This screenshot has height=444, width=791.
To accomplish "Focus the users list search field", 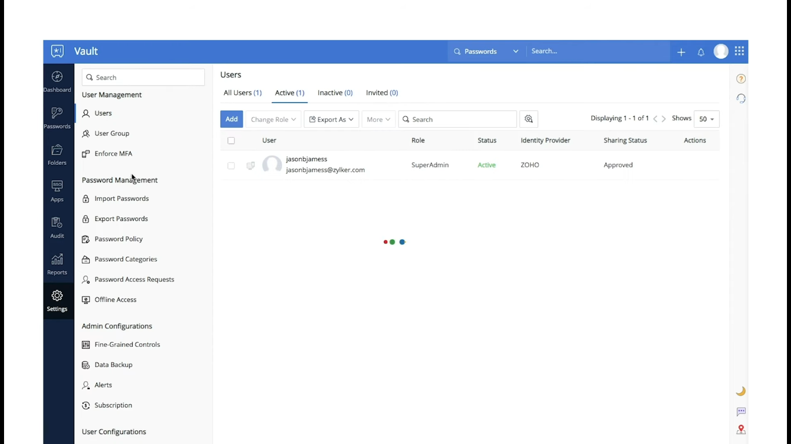I will point(457,119).
